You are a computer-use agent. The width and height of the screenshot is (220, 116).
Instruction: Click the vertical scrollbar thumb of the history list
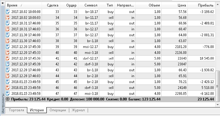click(x=217, y=86)
